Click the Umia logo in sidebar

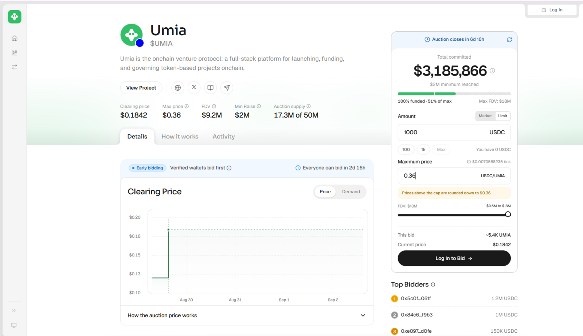[x=15, y=17]
